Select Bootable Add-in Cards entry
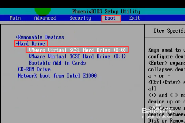 coord(57,63)
